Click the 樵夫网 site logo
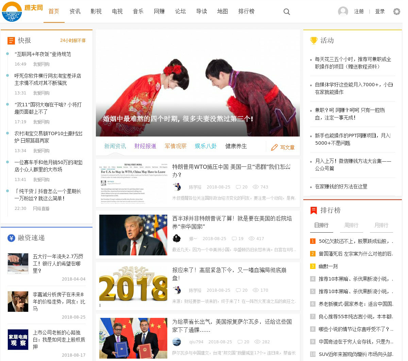Viewport: 408px width, 361px height. (x=22, y=12)
